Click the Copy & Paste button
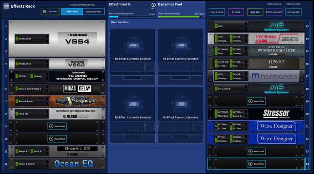Screen dimensions: 314x174 pos(217,12)
